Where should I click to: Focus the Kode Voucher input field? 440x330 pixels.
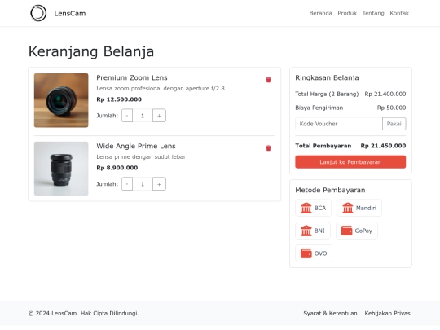(339, 124)
